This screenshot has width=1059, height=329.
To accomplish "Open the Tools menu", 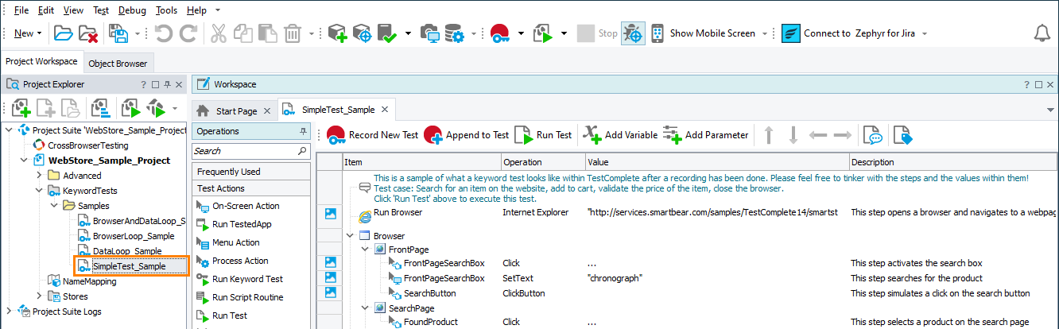I will tap(167, 10).
